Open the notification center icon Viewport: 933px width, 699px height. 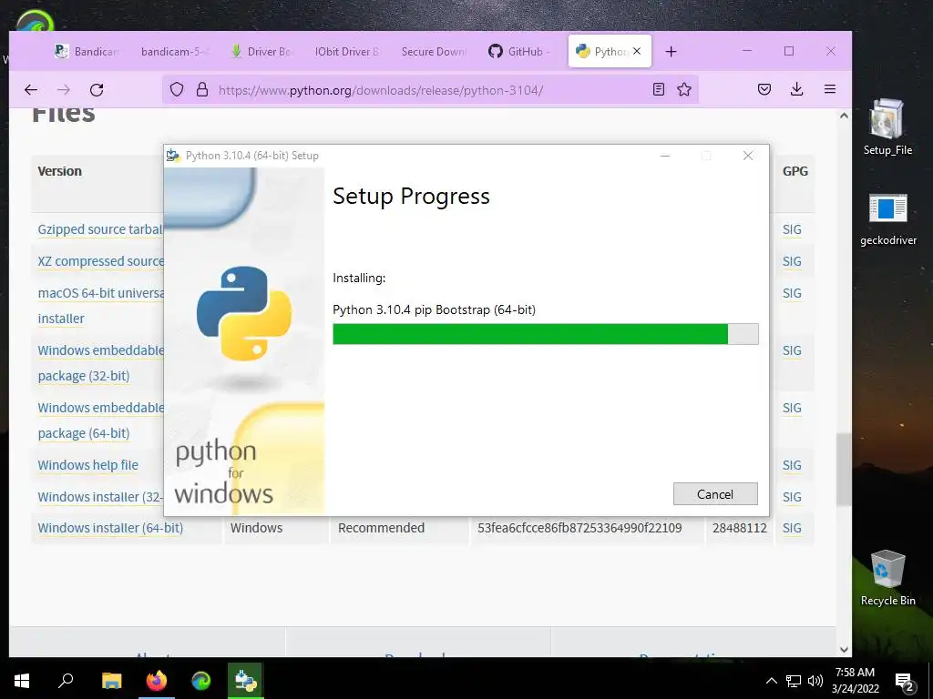[x=905, y=682]
